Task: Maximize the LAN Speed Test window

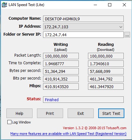Action: point(110,5)
